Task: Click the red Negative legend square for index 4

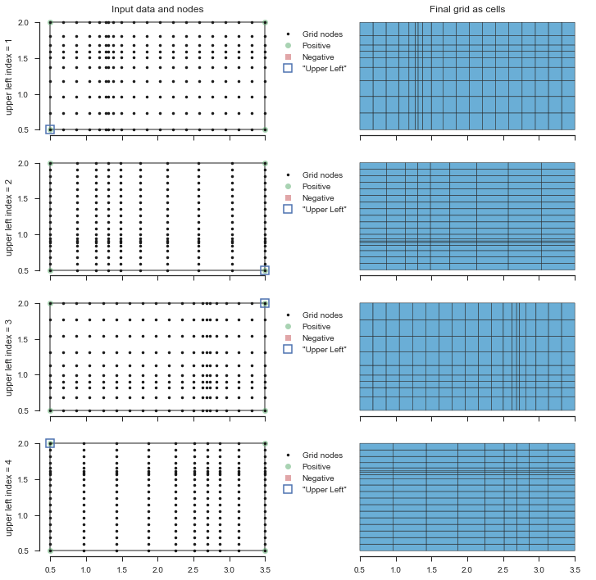Action: point(288,478)
